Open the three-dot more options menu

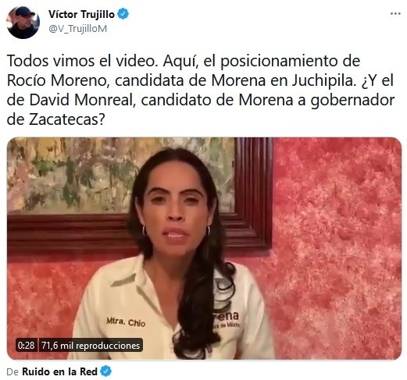click(395, 14)
